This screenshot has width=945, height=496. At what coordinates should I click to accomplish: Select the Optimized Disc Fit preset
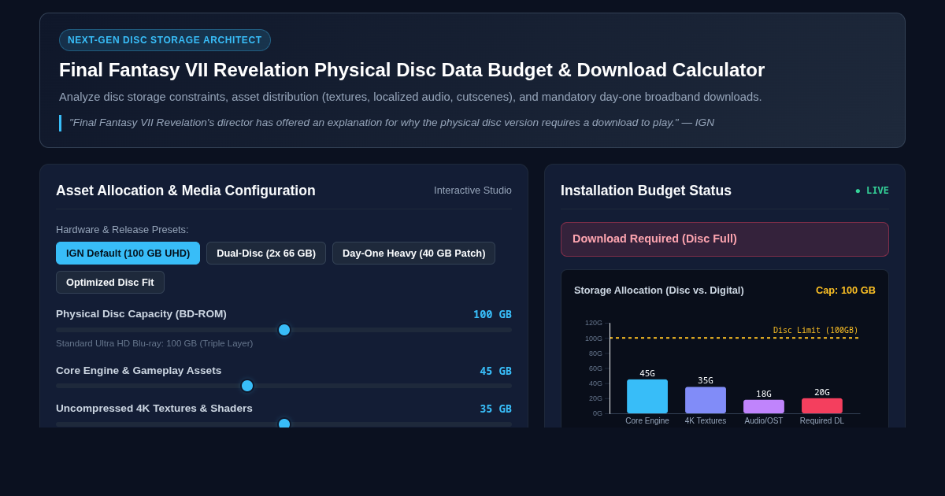click(x=110, y=283)
